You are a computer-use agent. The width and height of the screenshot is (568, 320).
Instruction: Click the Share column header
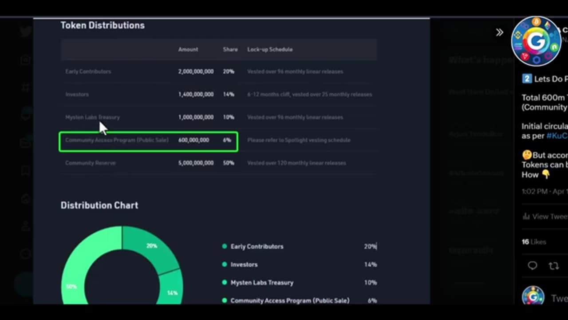[x=230, y=49]
